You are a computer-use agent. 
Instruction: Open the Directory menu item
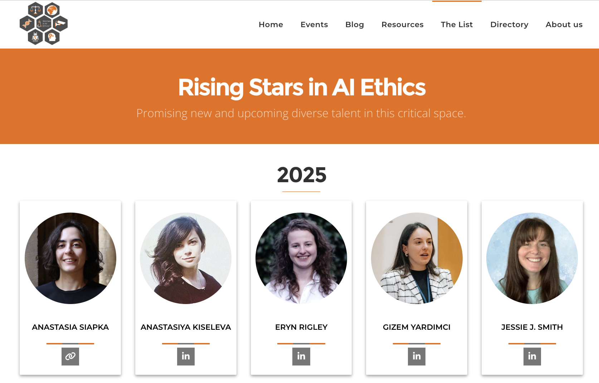click(x=509, y=25)
